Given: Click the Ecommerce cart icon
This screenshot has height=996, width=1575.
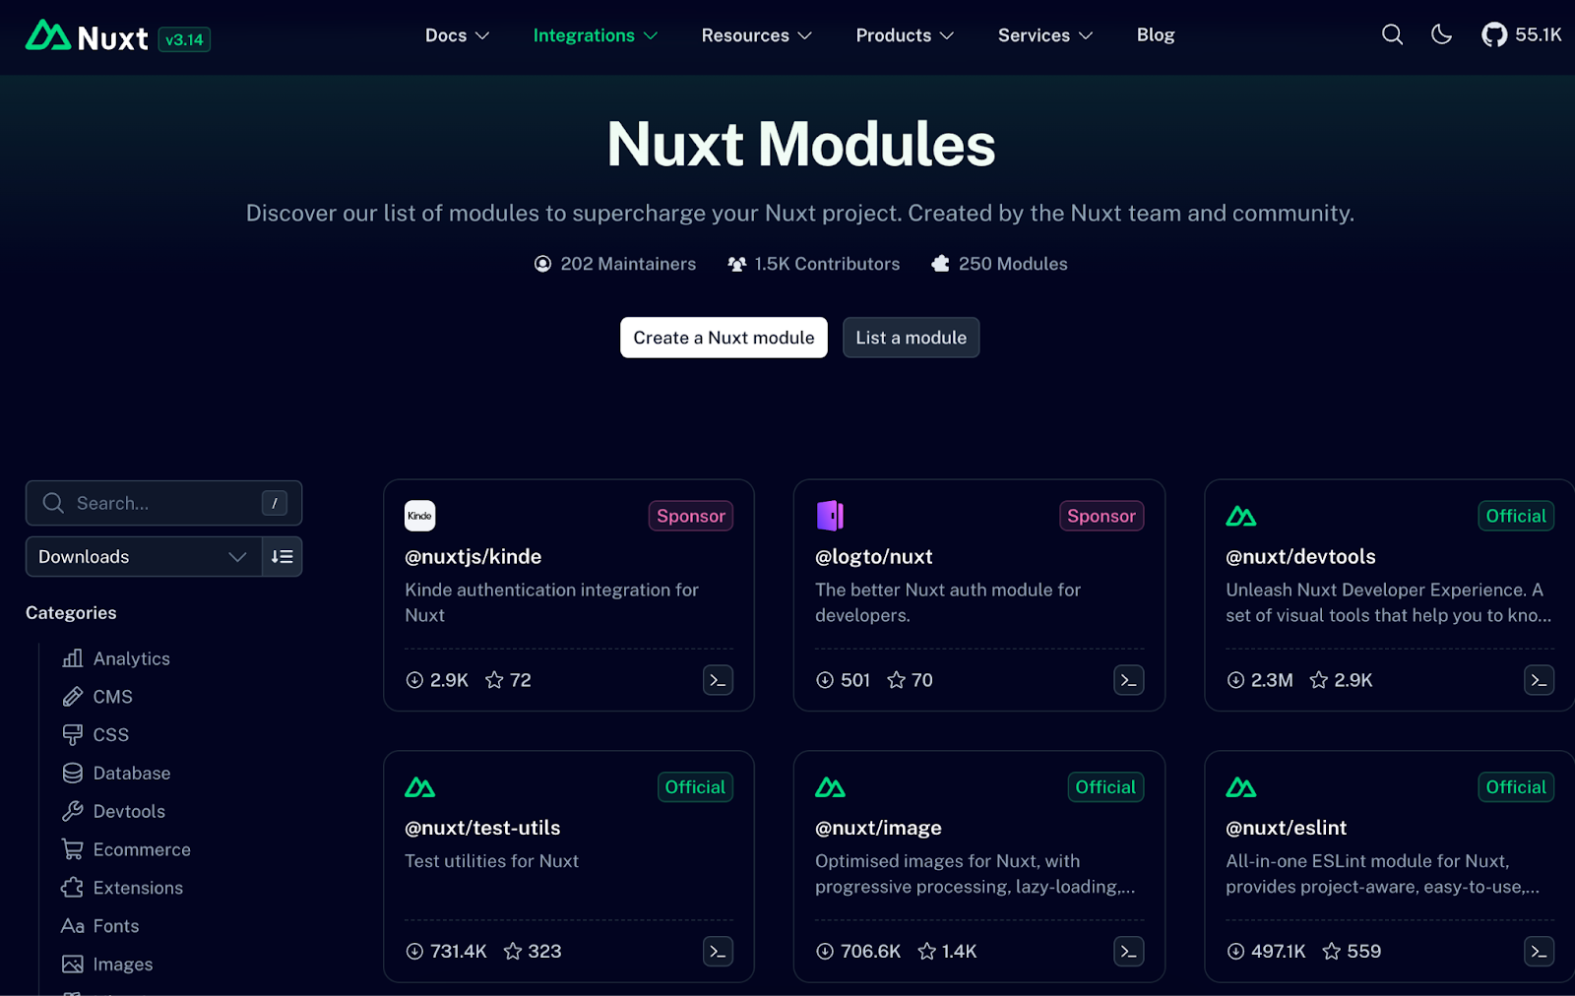Looking at the screenshot, I should [x=73, y=849].
